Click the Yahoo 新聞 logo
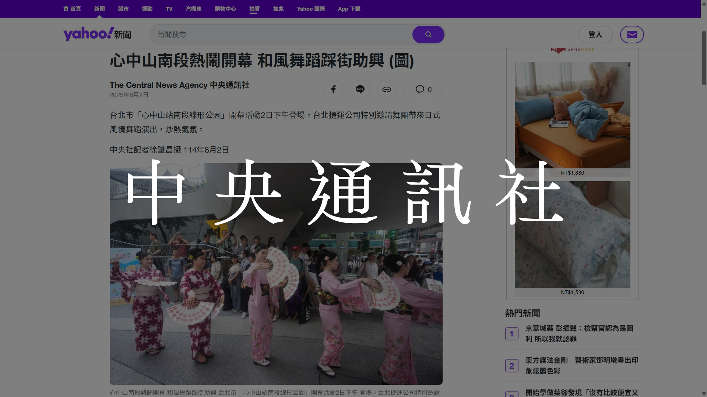This screenshot has width=707, height=397. pos(97,34)
